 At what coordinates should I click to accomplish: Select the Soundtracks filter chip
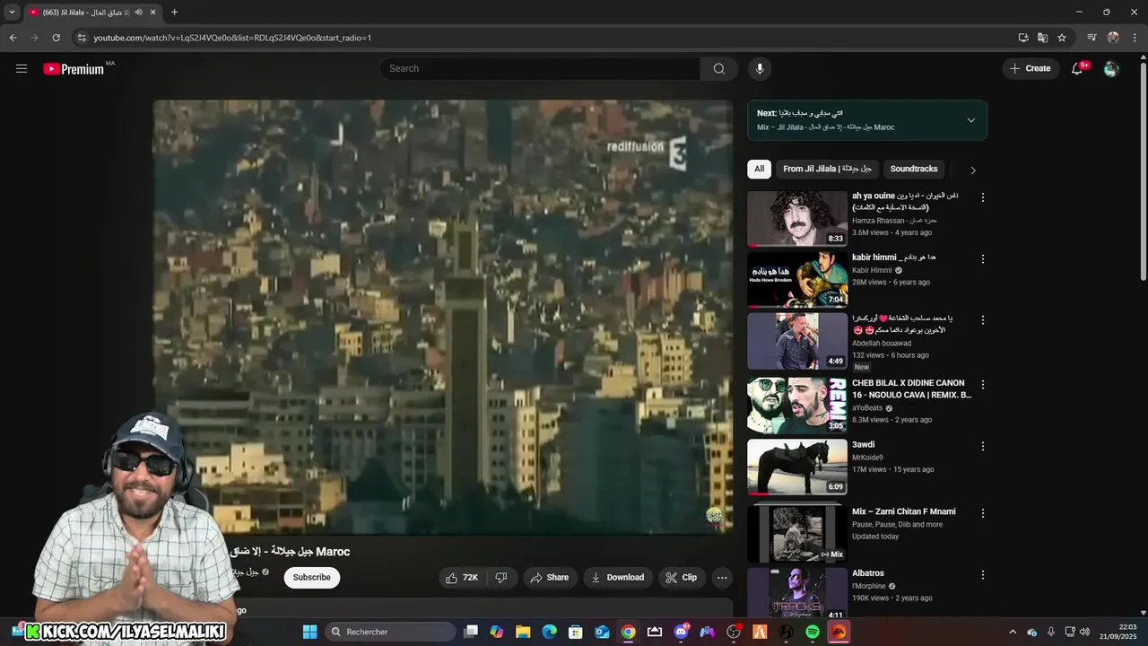point(914,169)
